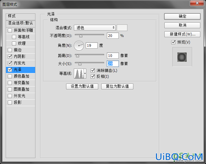Enable the 斜面和浮雕 checkbox
This screenshot has height=164, width=206.
pyautogui.click(x=10, y=30)
